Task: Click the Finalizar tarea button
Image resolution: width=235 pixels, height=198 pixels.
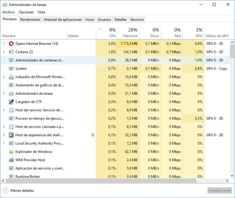Action: click(x=220, y=191)
